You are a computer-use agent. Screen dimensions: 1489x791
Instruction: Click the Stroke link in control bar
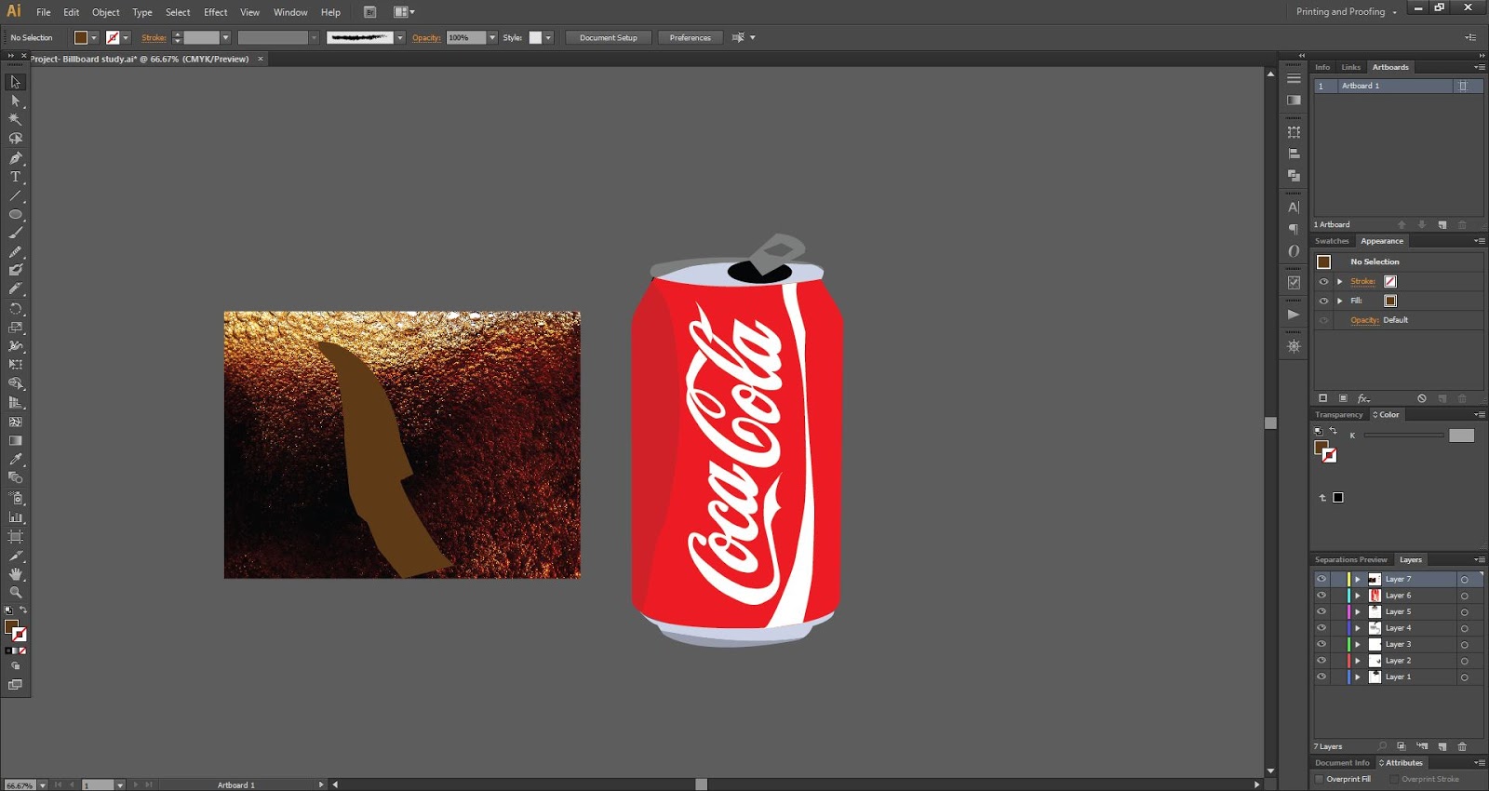[x=154, y=38]
